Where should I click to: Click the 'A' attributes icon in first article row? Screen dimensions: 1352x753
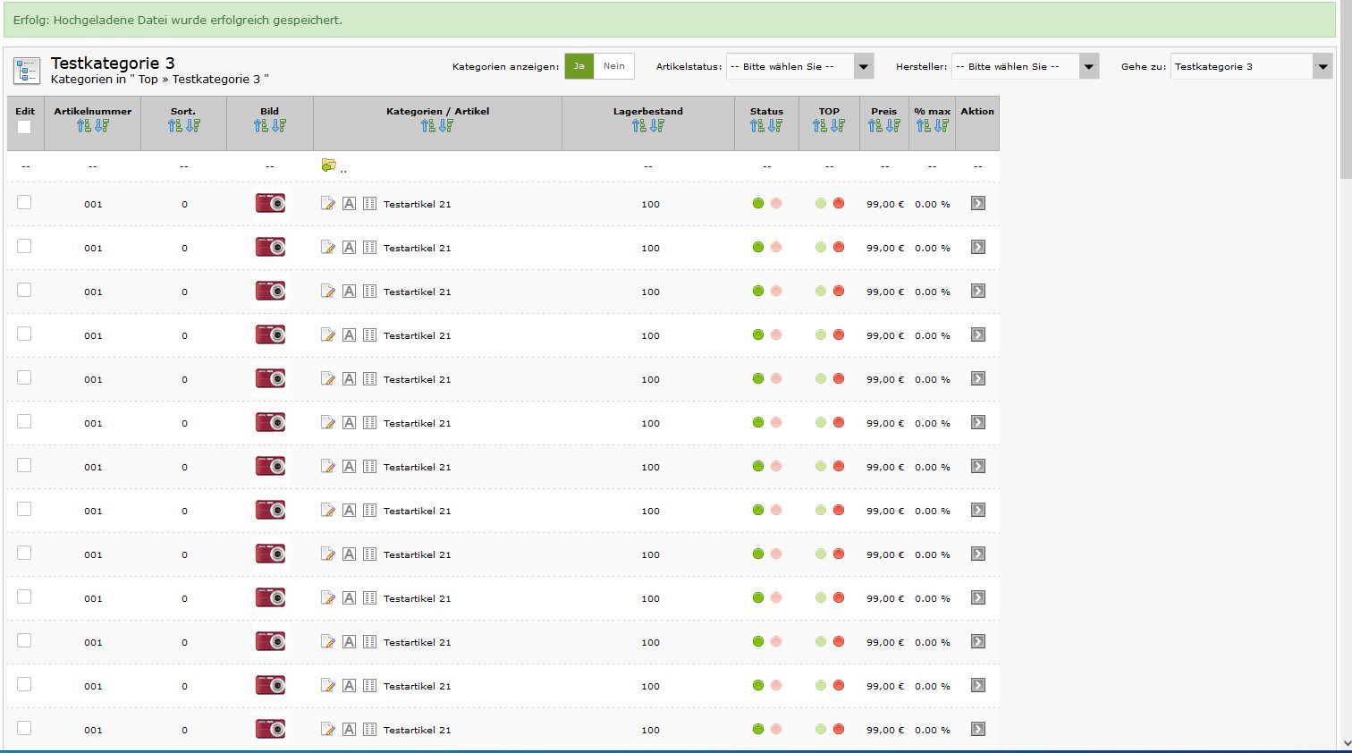[349, 204]
